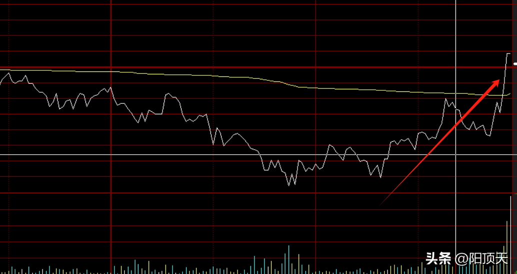Click the price peak just left of white vertical line
This screenshot has width=517, height=274.
tap(446, 99)
